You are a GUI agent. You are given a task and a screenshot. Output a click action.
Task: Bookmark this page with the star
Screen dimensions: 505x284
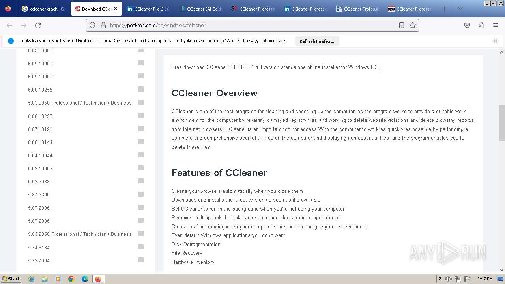tap(413, 25)
